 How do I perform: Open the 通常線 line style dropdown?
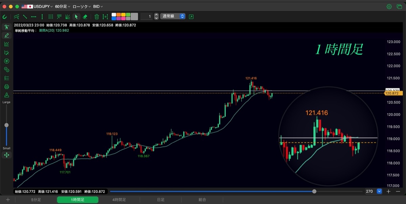pyautogui.click(x=173, y=16)
